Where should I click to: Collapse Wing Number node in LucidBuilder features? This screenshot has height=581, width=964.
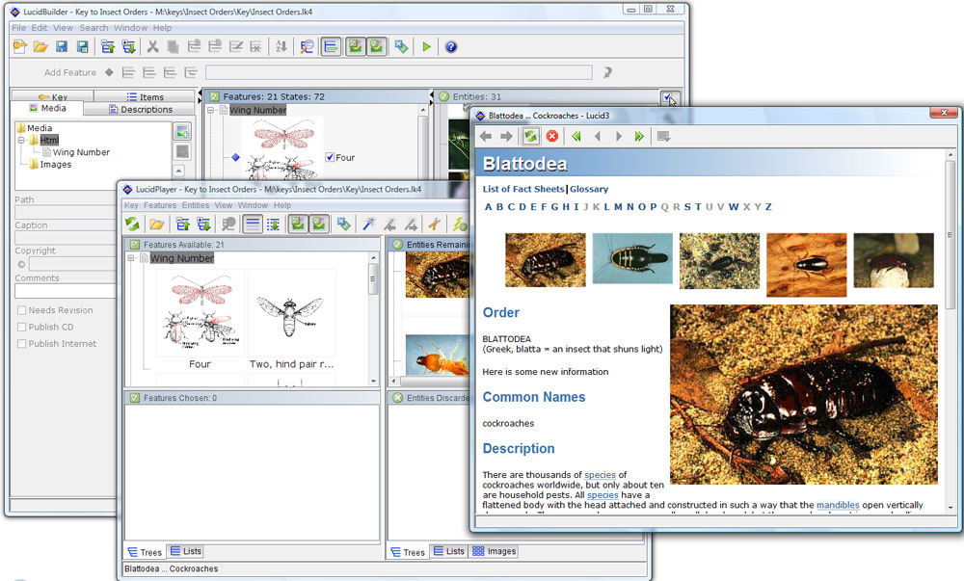pyautogui.click(x=211, y=110)
